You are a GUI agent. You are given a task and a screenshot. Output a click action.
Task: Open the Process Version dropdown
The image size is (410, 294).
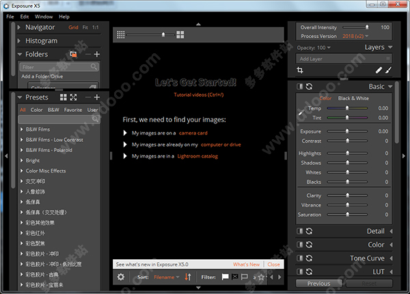(x=355, y=36)
